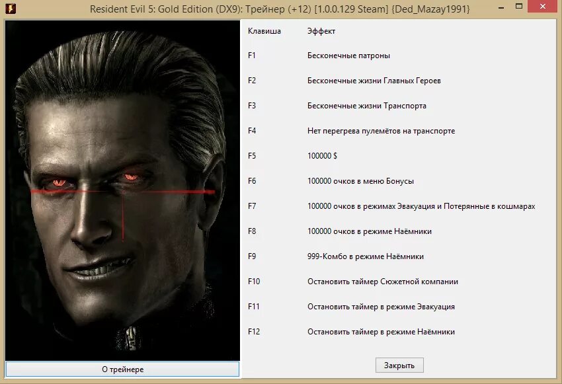Select the F2 key label
Viewport: 562px width, 384px height.
252,81
